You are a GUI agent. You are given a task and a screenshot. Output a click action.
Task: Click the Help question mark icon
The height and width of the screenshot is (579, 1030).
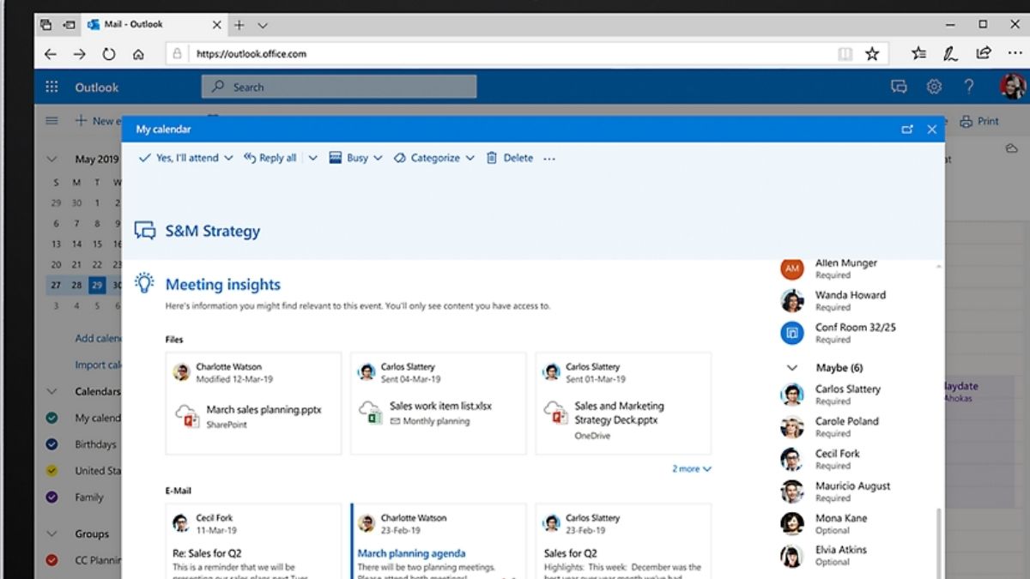click(969, 87)
